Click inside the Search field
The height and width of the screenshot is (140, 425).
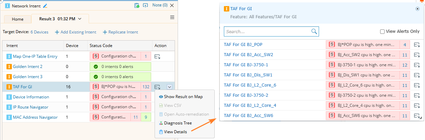(267, 31)
